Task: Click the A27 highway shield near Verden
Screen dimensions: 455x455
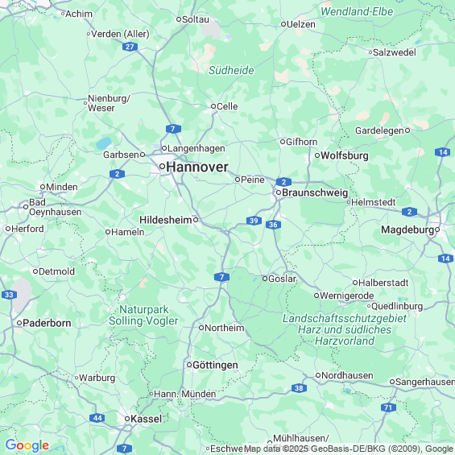Action: [x=130, y=47]
